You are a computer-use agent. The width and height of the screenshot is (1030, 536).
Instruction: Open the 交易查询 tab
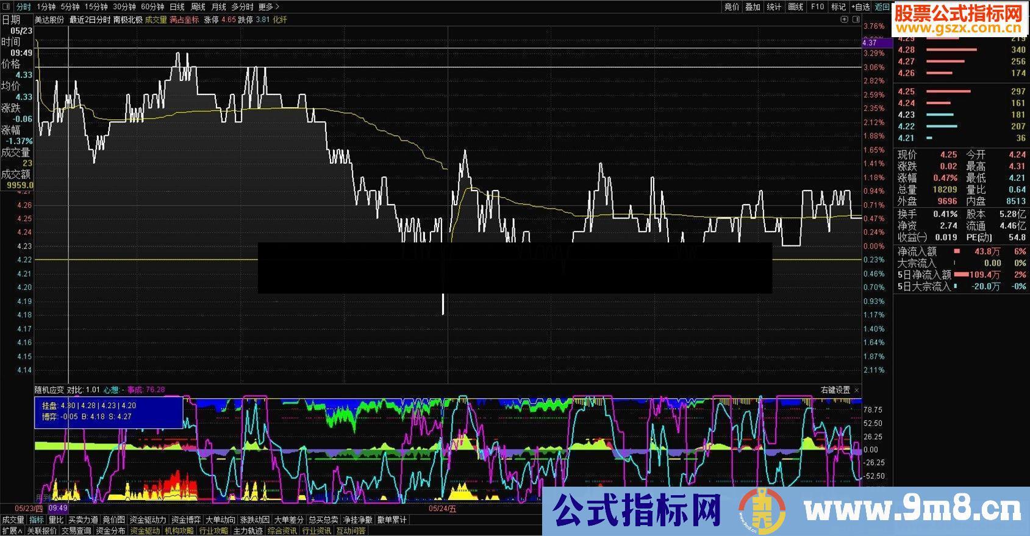(76, 531)
